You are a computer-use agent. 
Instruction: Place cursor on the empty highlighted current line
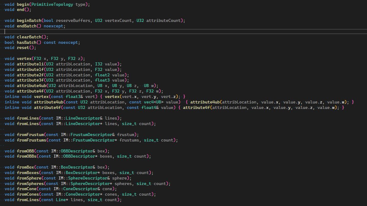pos(183,32)
